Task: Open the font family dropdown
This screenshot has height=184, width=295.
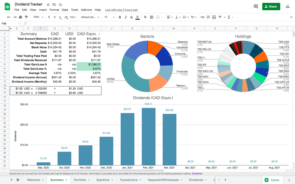Action: [x=90, y=17]
